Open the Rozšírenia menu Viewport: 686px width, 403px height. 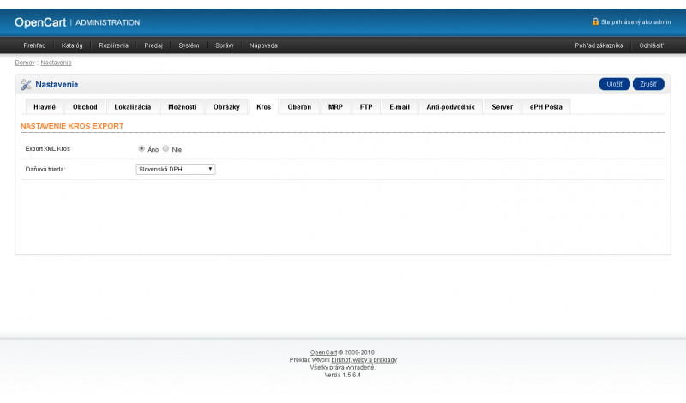point(114,45)
